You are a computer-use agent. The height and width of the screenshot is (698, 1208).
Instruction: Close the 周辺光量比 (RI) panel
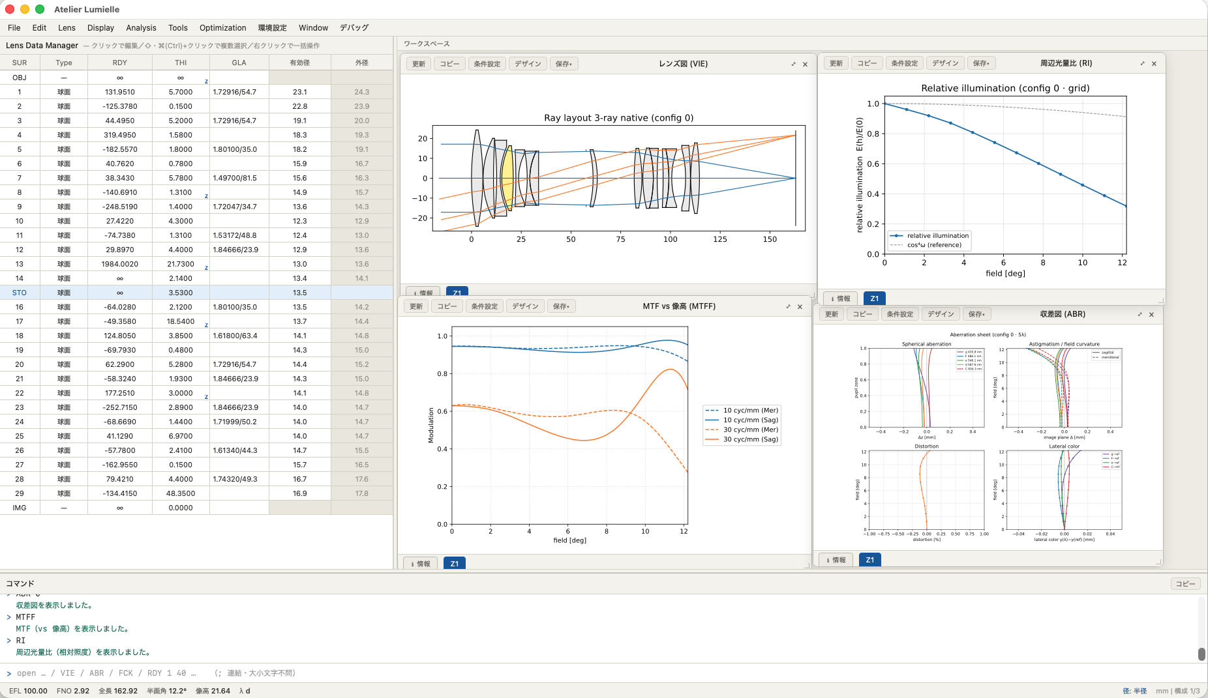point(1154,63)
